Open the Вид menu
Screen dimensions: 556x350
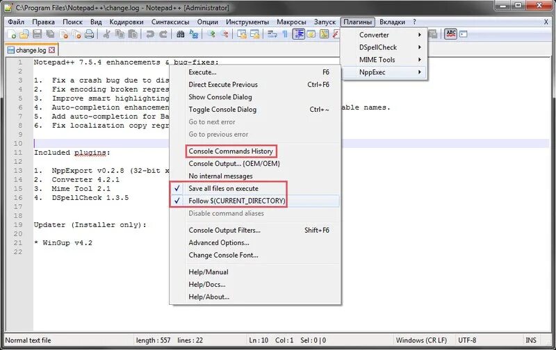pyautogui.click(x=96, y=22)
